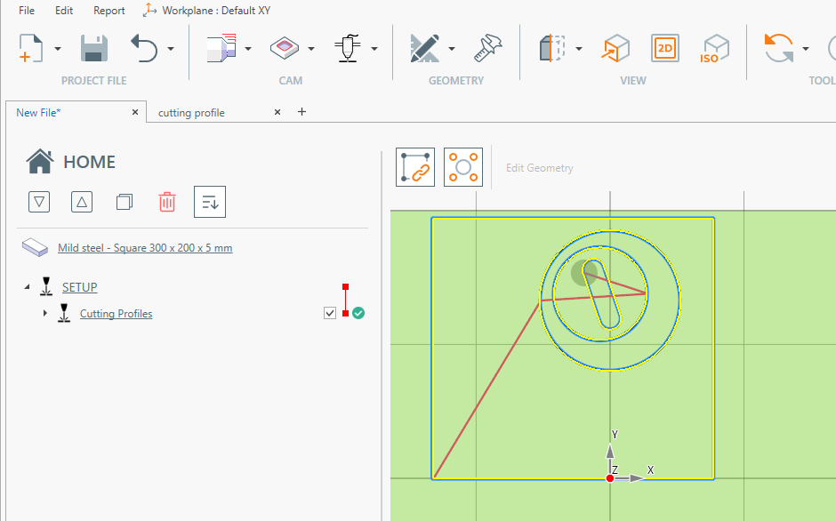Viewport: 836px width, 521px height.
Task: Switch to the cutting profile tab
Action: click(191, 113)
